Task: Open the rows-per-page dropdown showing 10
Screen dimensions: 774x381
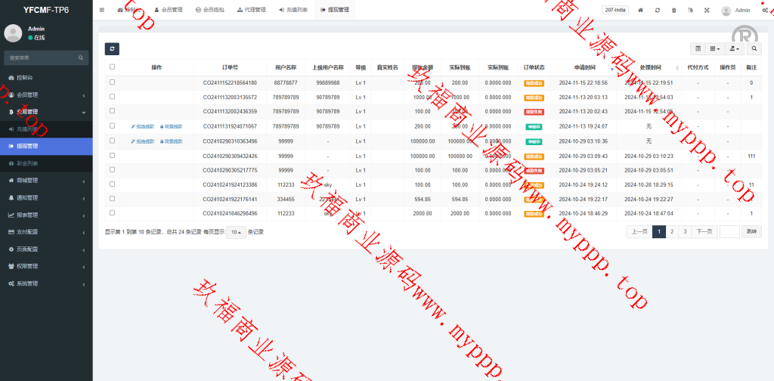Action: click(x=236, y=232)
